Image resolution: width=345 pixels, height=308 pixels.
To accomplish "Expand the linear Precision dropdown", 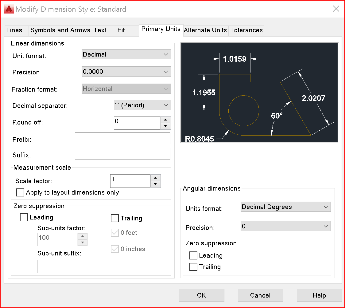I will (126, 72).
